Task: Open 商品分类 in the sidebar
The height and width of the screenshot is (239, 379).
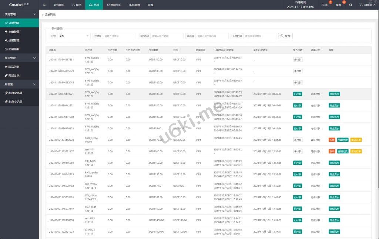Action: click(14, 76)
